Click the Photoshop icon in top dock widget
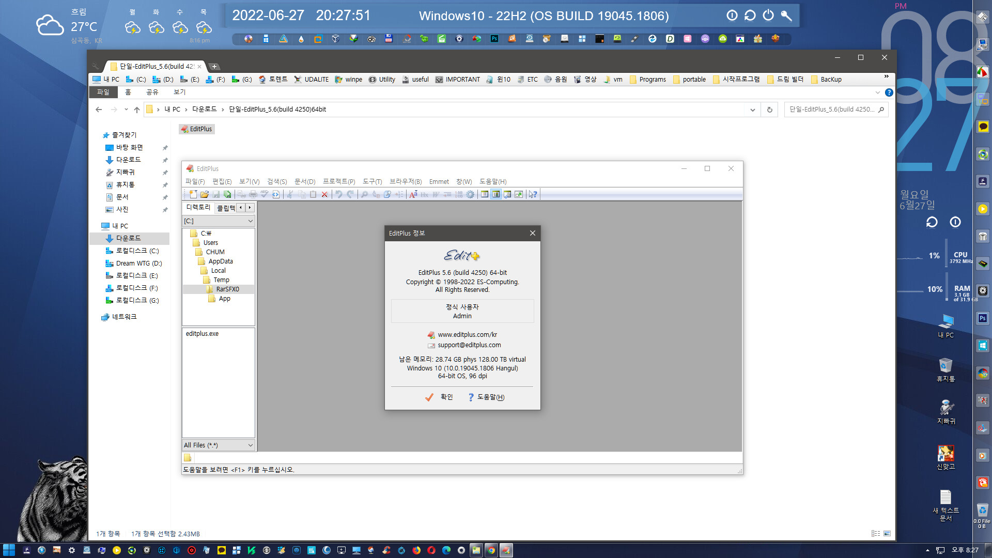 point(494,39)
